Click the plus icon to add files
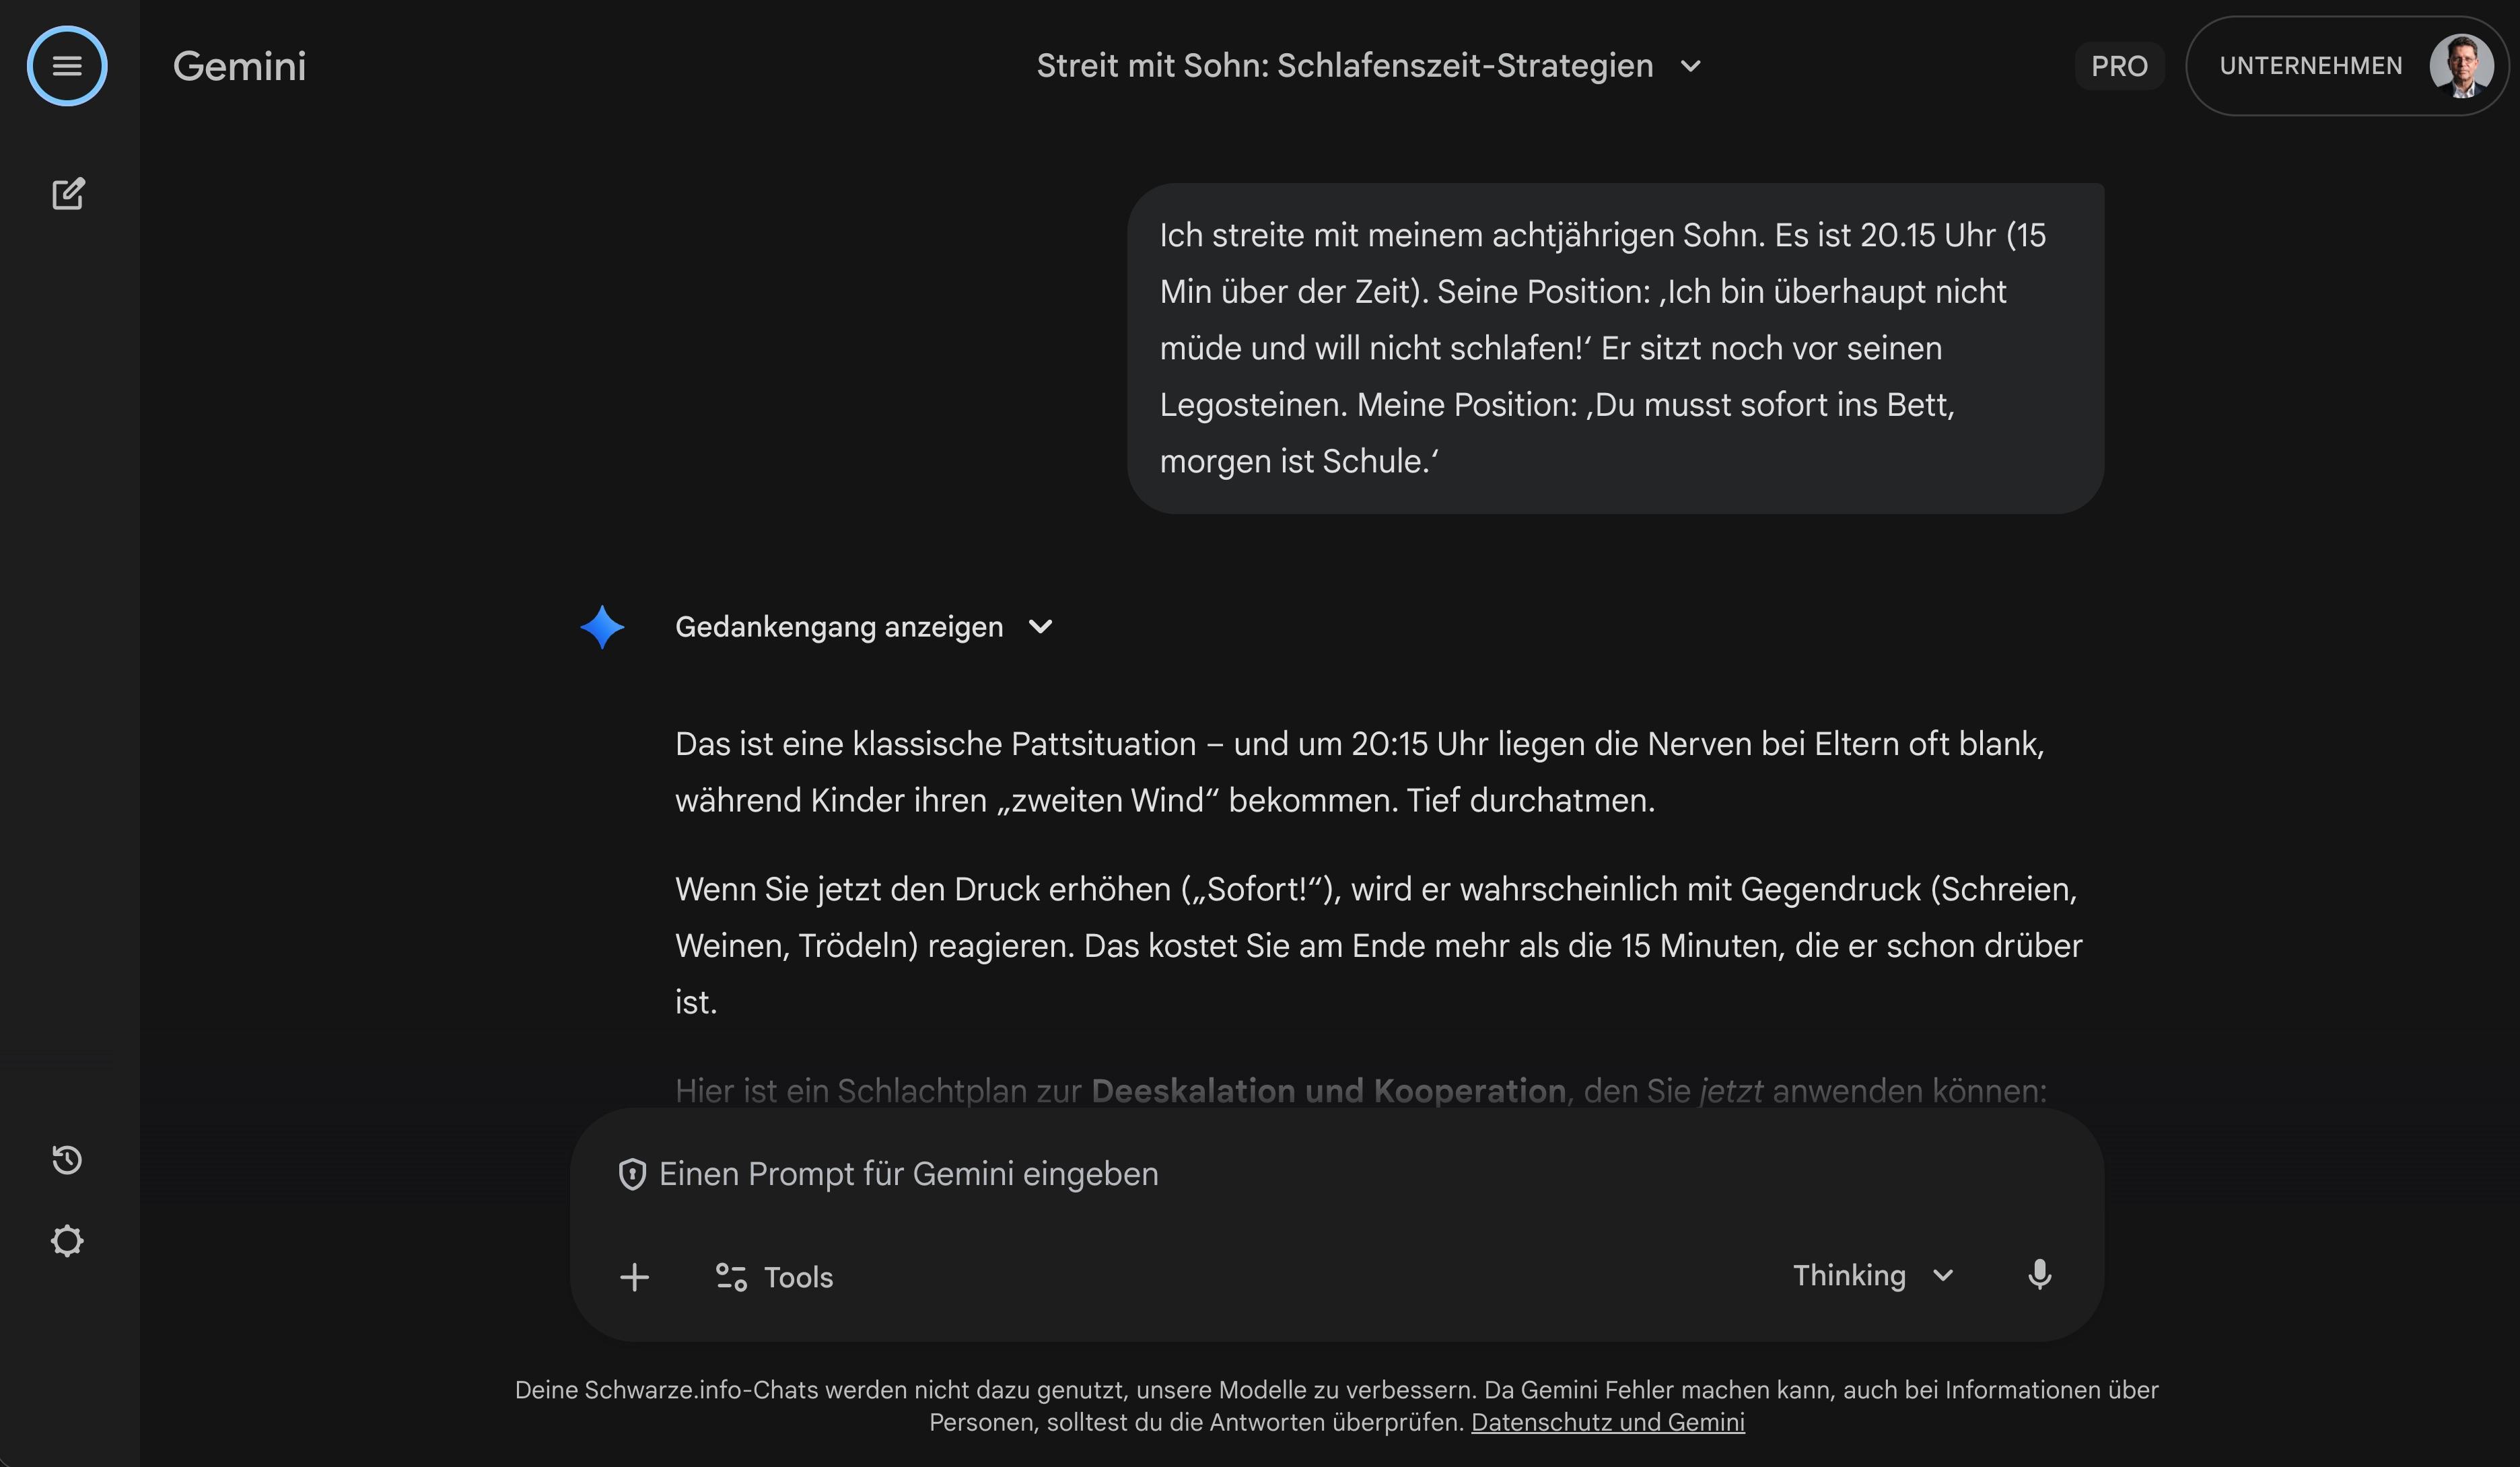 (x=634, y=1276)
